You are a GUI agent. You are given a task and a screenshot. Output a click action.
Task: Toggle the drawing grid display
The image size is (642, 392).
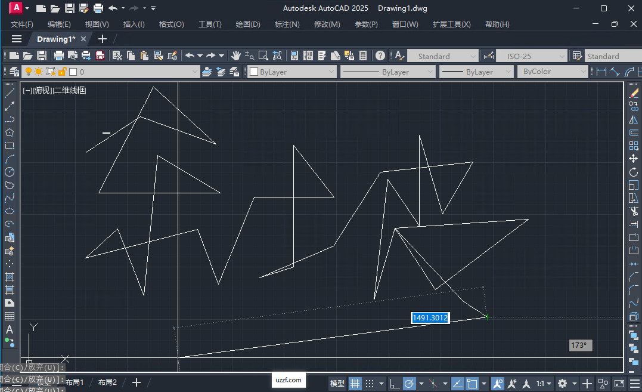[x=355, y=383]
